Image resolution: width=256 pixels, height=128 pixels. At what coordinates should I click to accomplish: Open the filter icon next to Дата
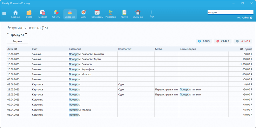pyautogui.click(x=16, y=49)
